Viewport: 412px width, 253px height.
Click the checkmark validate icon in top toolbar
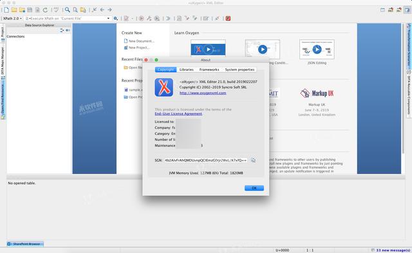click(x=56, y=10)
